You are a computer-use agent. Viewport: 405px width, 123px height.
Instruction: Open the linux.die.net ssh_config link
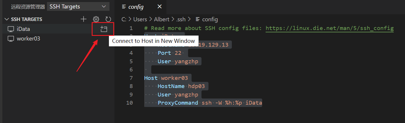click(x=330, y=28)
